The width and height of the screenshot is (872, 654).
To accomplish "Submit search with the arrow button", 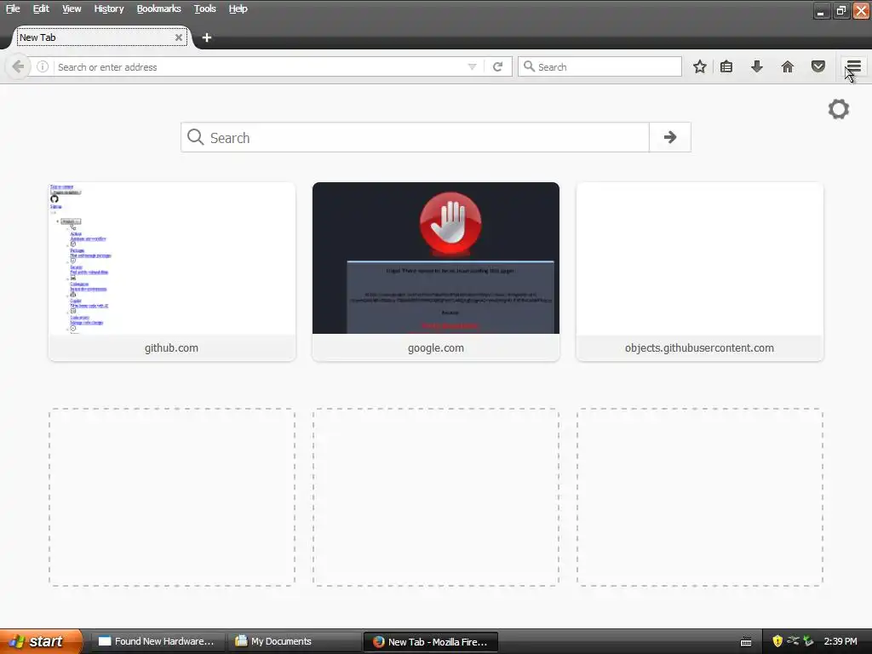I will tap(670, 137).
